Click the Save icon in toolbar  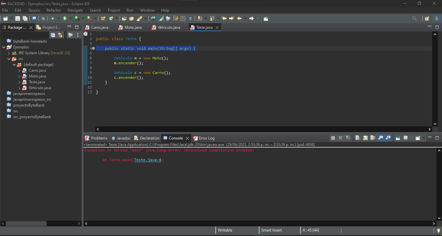(17, 18)
